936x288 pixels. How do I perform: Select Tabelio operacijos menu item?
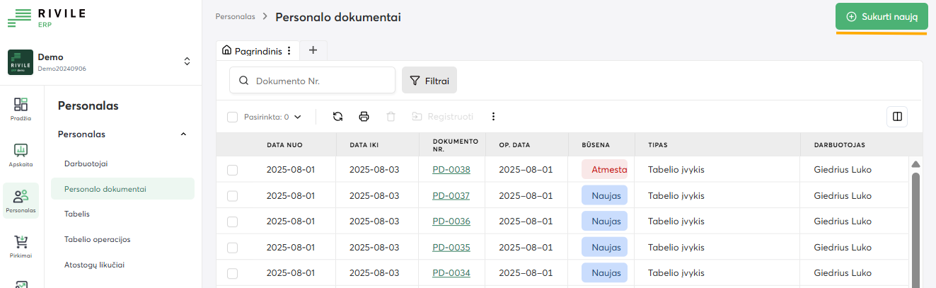click(x=97, y=239)
